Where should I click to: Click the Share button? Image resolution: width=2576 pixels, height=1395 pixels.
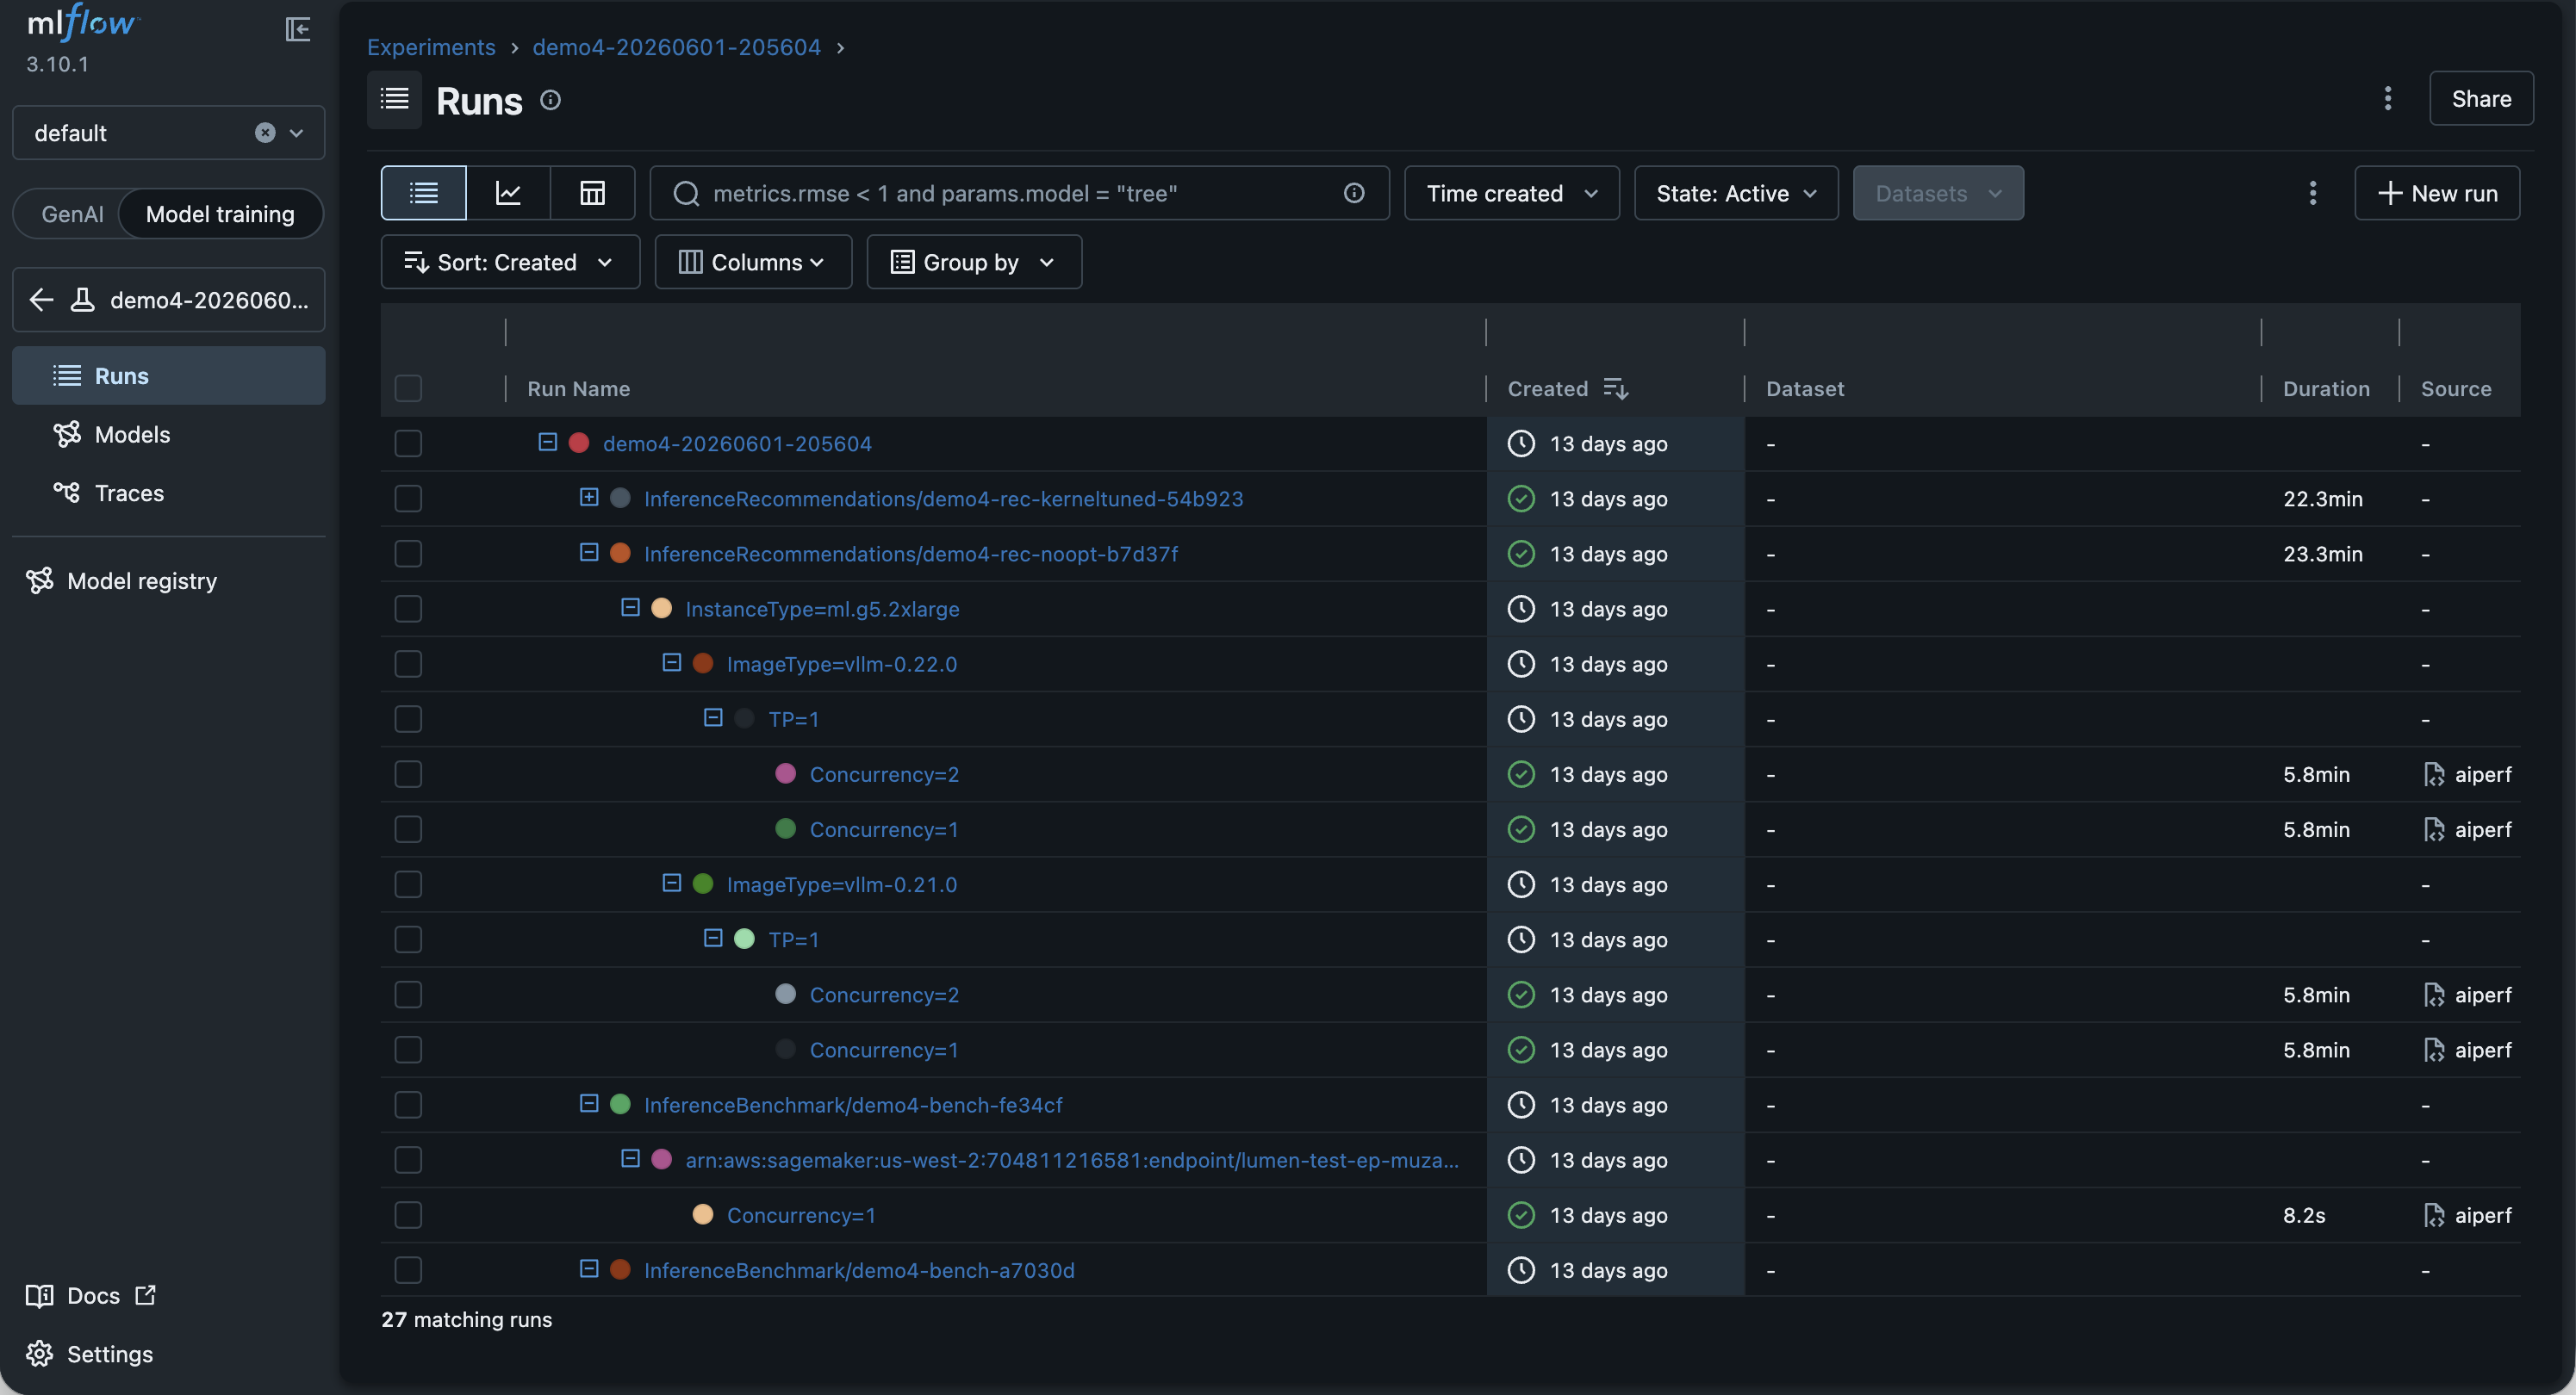pos(2481,98)
